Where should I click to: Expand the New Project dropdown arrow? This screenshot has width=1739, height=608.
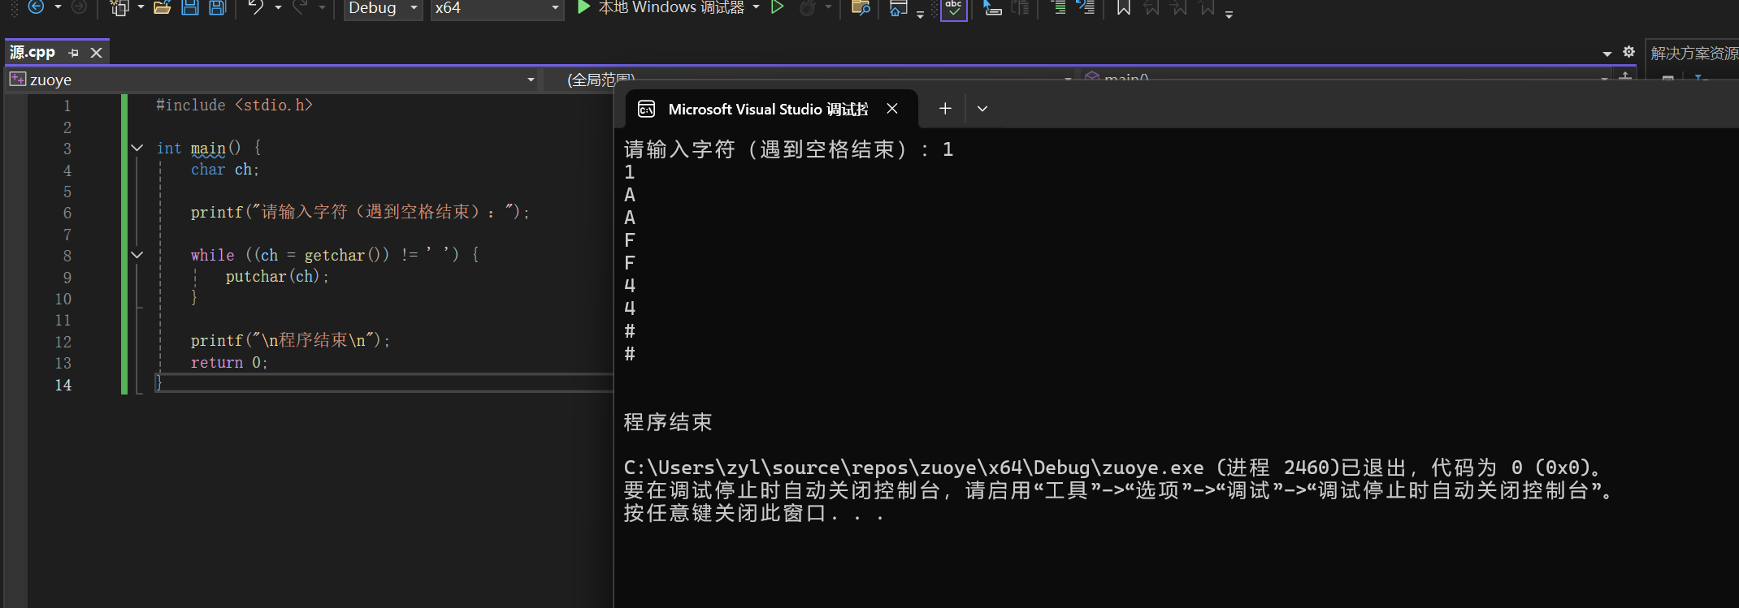[x=141, y=7]
